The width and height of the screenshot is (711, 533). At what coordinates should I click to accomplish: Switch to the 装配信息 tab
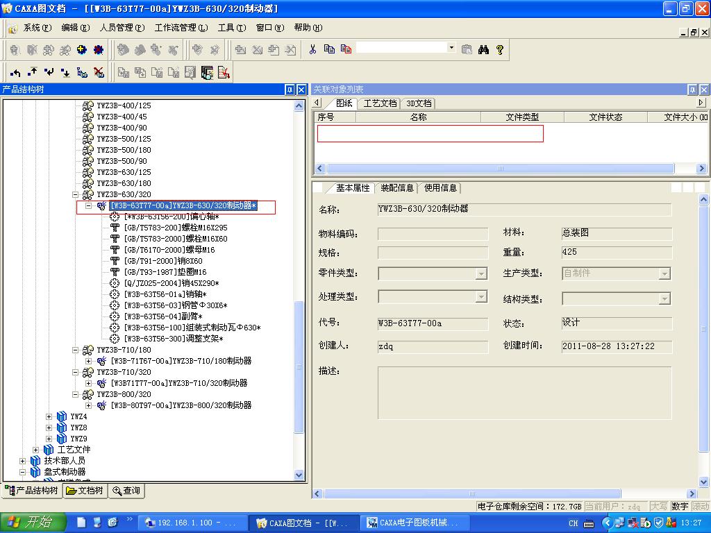tap(397, 188)
